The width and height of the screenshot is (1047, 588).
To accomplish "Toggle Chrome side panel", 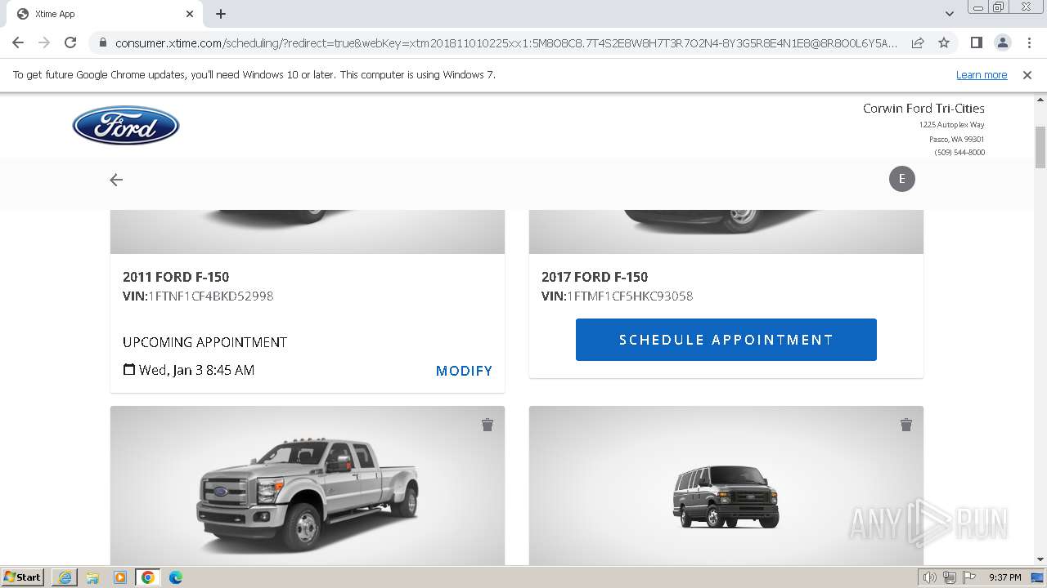I will (x=976, y=42).
